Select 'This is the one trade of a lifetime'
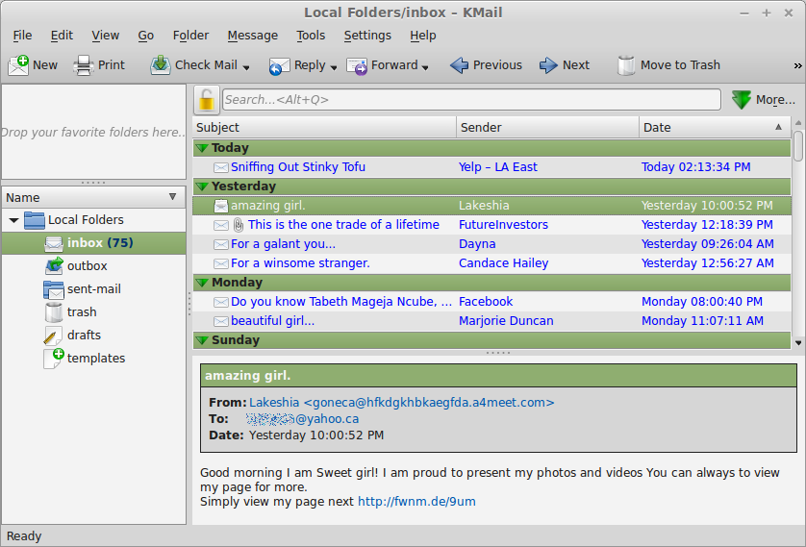806x547 pixels. coord(343,225)
